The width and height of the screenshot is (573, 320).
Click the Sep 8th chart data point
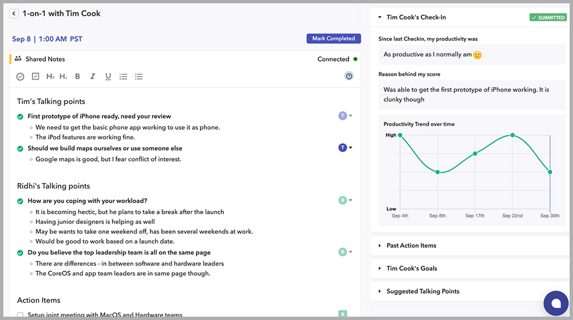tap(438, 172)
